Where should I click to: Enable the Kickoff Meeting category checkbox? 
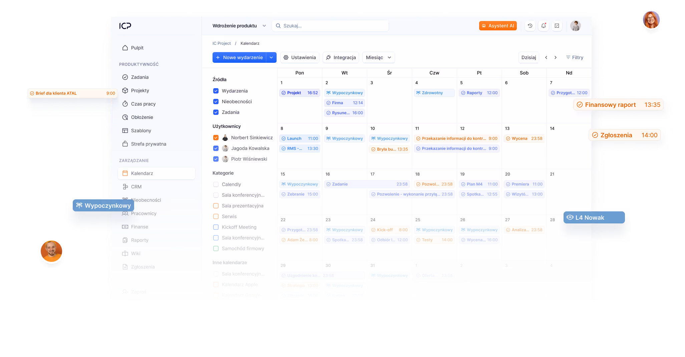point(216,227)
